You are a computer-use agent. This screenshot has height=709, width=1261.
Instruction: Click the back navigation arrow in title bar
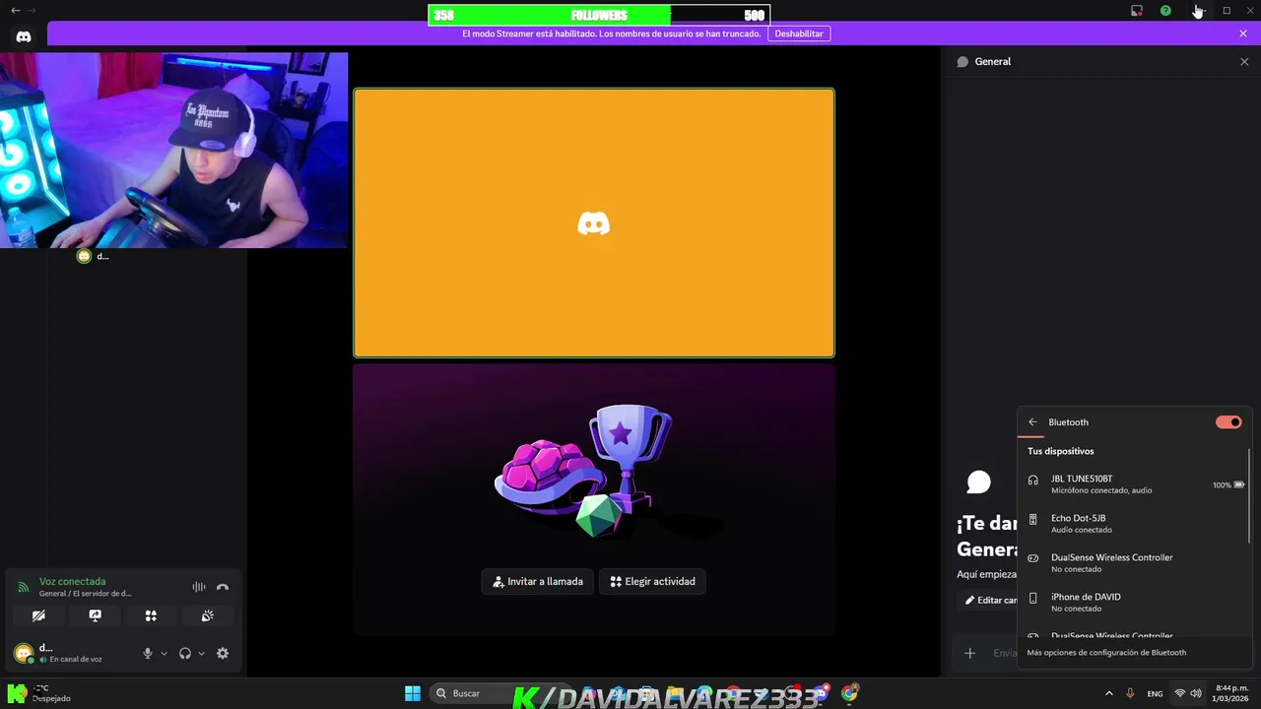[x=15, y=10]
